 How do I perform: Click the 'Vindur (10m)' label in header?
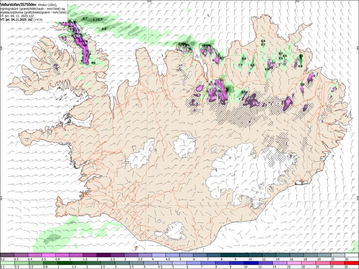coord(47,4)
